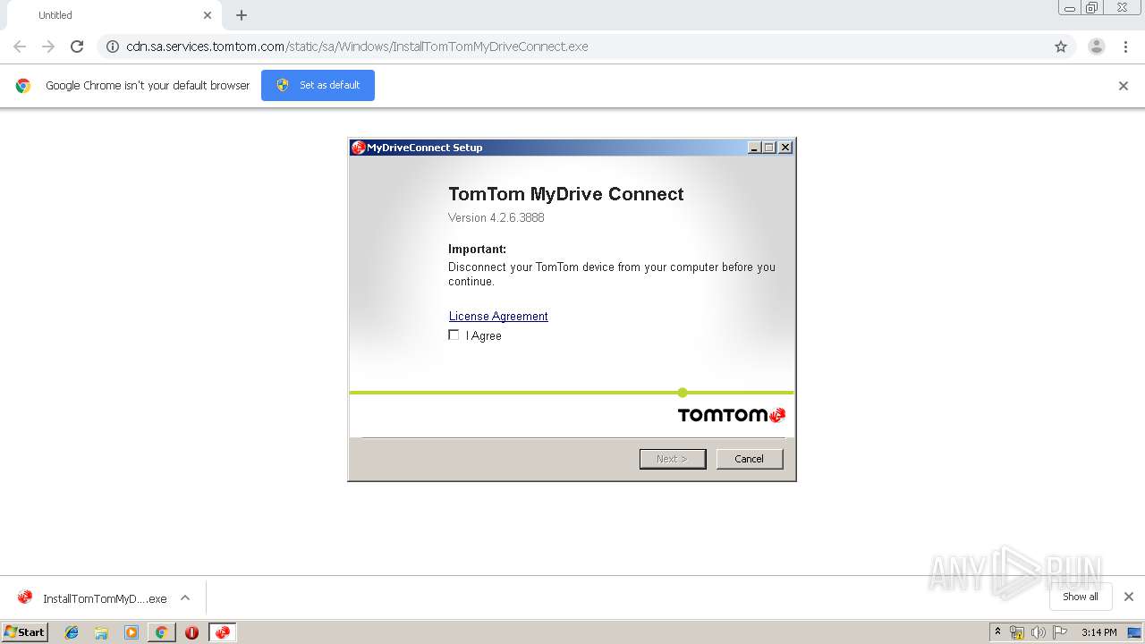1145x644 pixels.
Task: Open a new browser tab
Action: tap(242, 15)
